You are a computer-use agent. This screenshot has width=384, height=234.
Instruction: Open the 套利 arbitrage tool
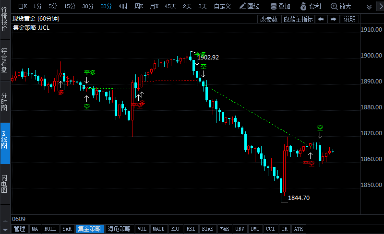(x=311, y=6)
